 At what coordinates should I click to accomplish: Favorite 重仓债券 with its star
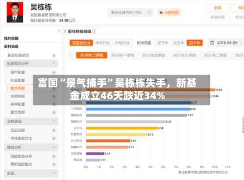click(54, 112)
